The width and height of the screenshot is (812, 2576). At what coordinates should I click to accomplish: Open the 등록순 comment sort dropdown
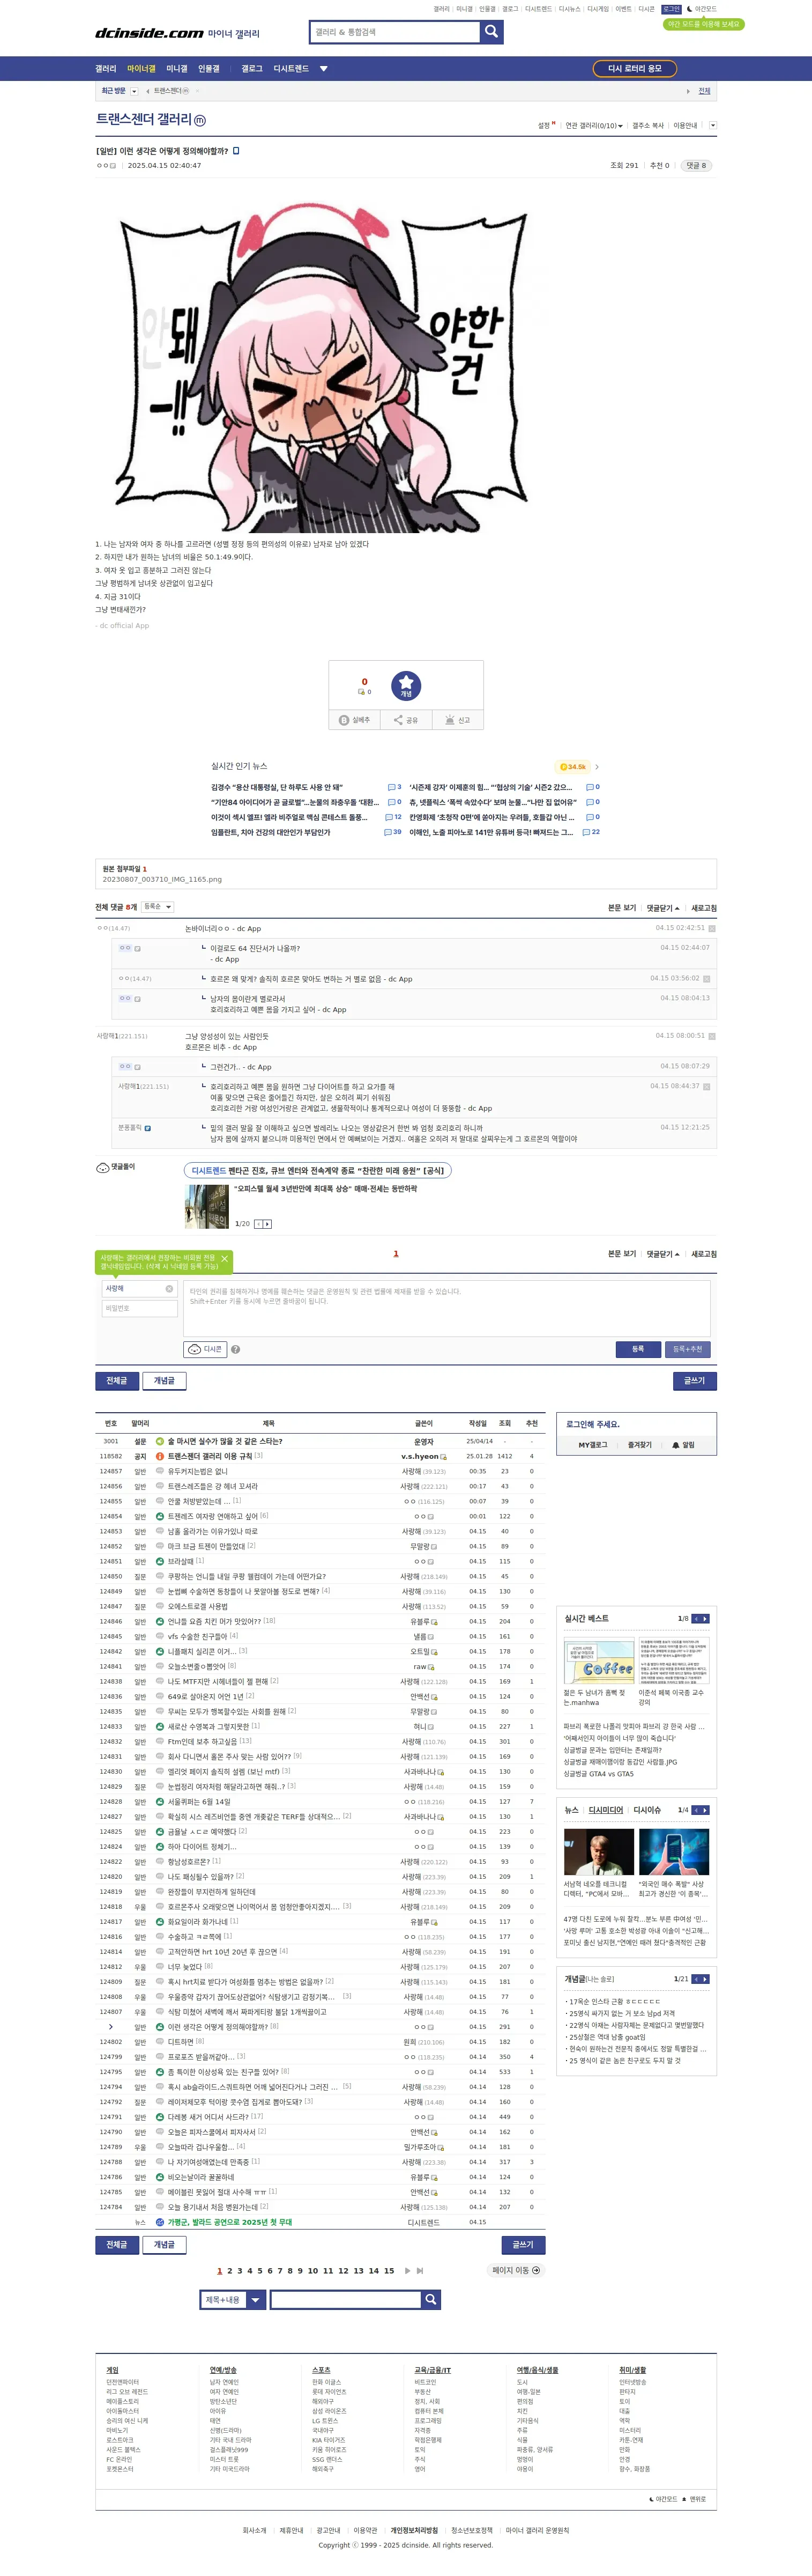158,907
